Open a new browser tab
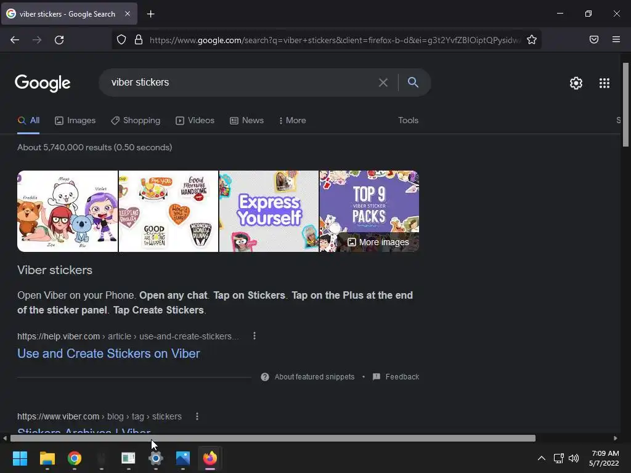Image resolution: width=631 pixels, height=473 pixels. [x=150, y=14]
